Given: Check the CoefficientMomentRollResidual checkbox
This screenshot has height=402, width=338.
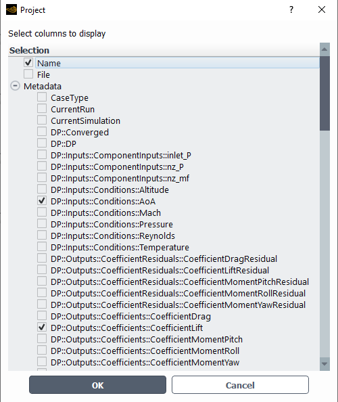Looking at the screenshot, I should coord(42,293).
